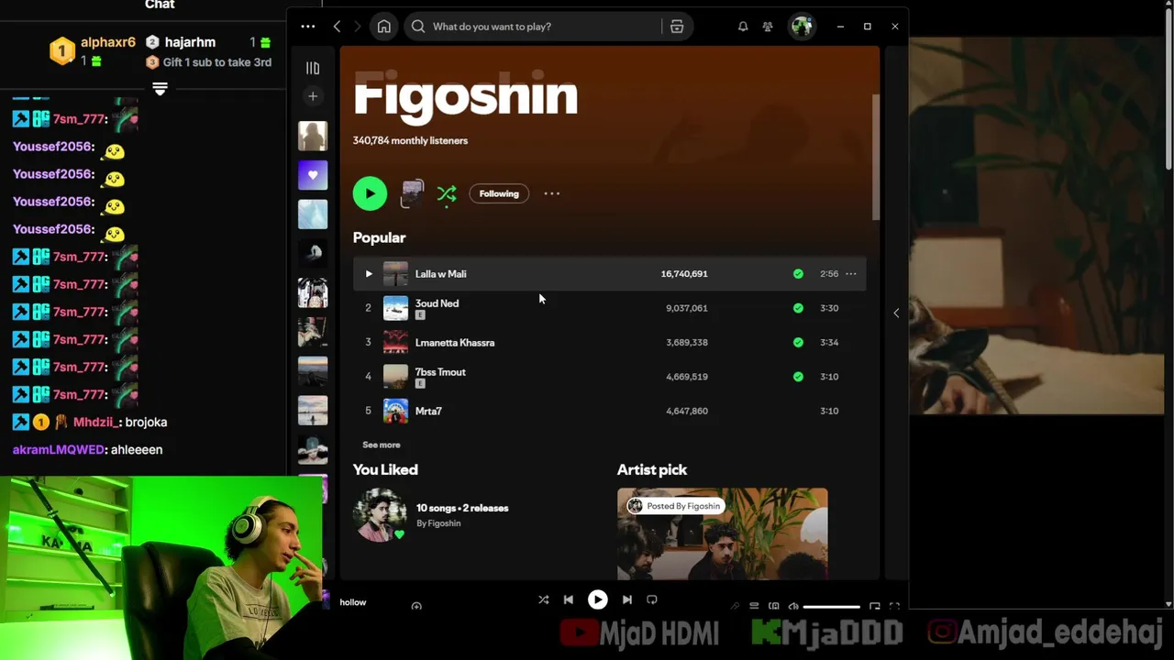Open Connect to a device icon

[774, 606]
